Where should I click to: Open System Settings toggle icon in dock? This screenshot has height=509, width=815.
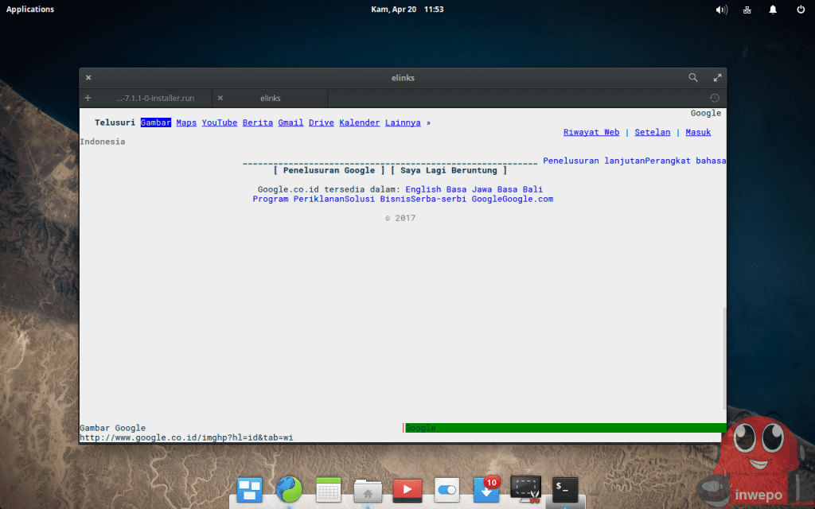coord(447,490)
